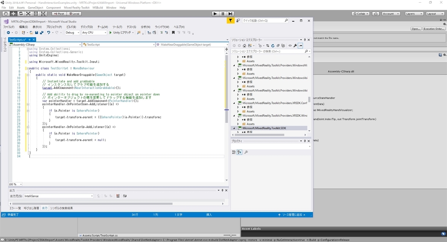Switch to 呼び出し階層 tab
Screen dimensions: 447x242
pos(31,208)
